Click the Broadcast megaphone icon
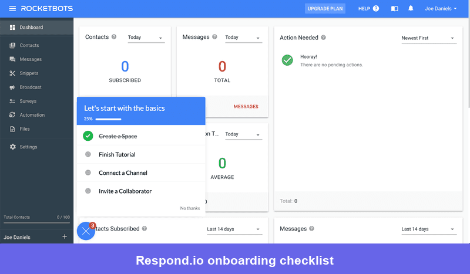The height and width of the screenshot is (274, 470). tap(12, 87)
